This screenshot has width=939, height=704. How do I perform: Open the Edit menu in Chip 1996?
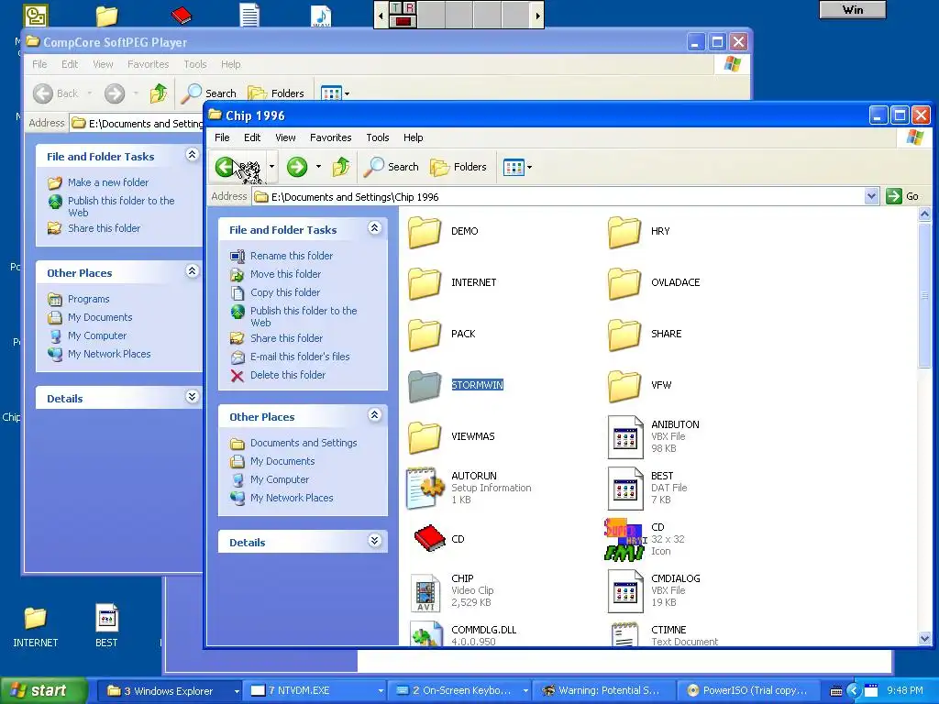[252, 137]
